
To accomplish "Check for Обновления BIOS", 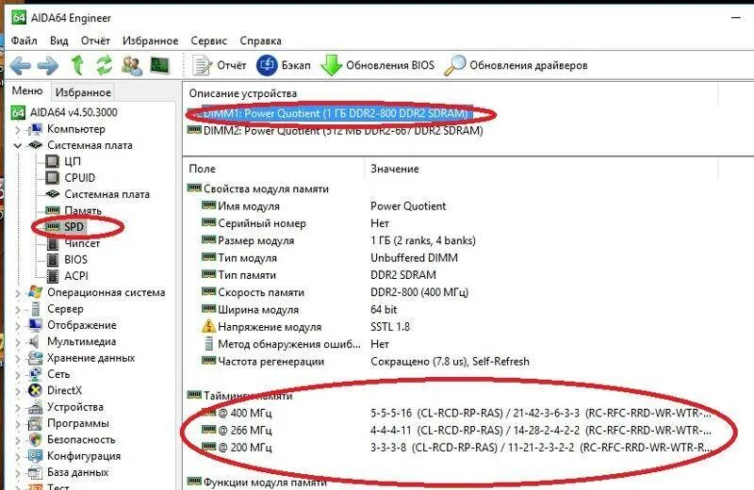I will [x=378, y=65].
